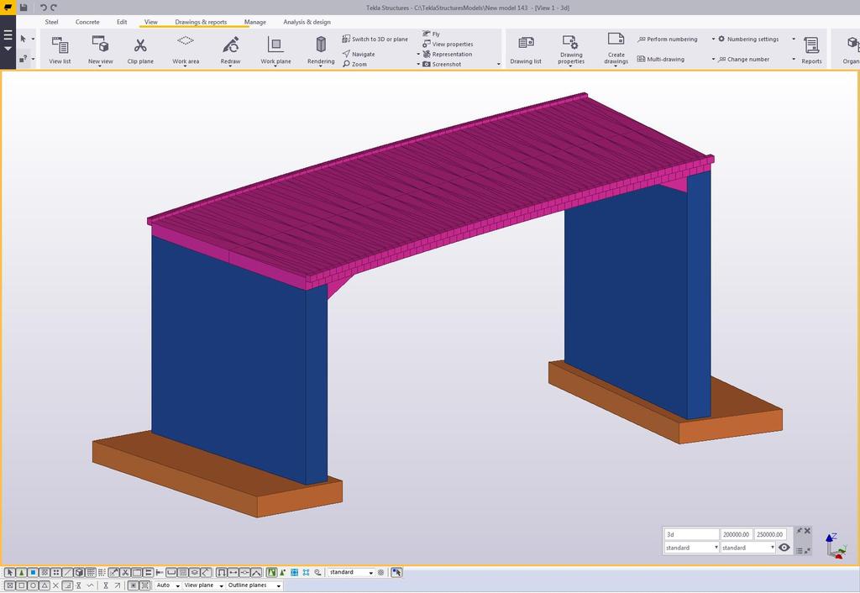Toggle the scissors icon selection switch

click(x=125, y=572)
